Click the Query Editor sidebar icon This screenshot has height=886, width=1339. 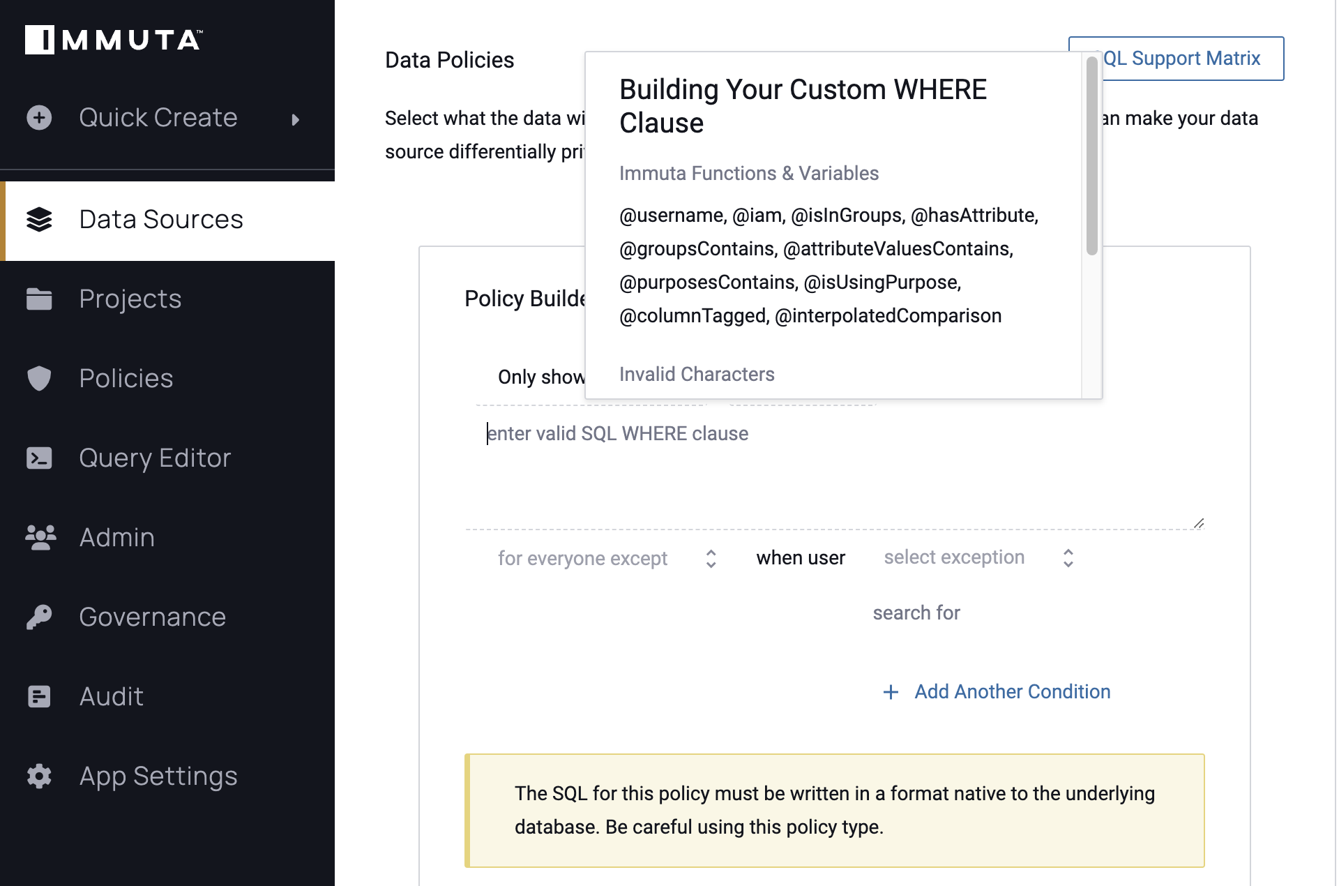[38, 457]
